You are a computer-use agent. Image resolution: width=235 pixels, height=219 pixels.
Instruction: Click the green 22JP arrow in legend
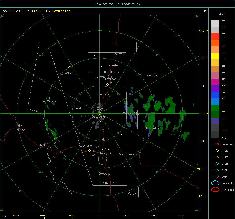click(x=215, y=170)
